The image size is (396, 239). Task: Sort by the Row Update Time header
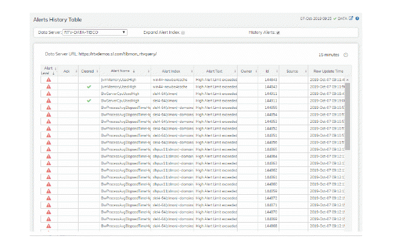pos(328,71)
